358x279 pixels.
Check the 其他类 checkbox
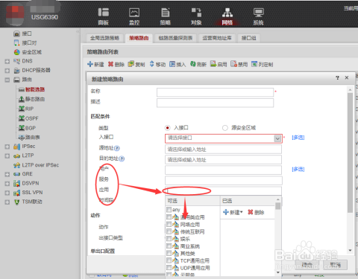169,253
